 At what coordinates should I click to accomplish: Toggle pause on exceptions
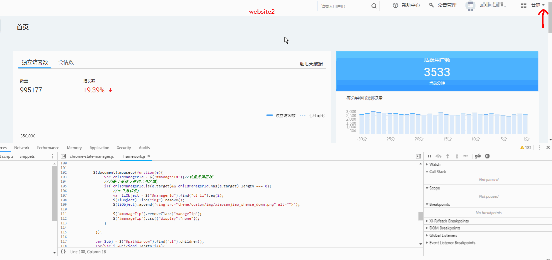[487, 156]
